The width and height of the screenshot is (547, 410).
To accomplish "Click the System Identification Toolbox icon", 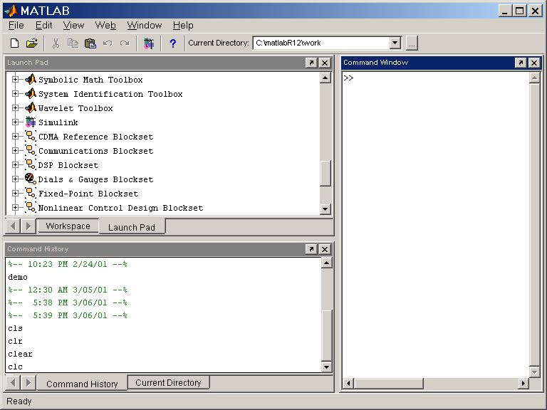I will pos(31,93).
